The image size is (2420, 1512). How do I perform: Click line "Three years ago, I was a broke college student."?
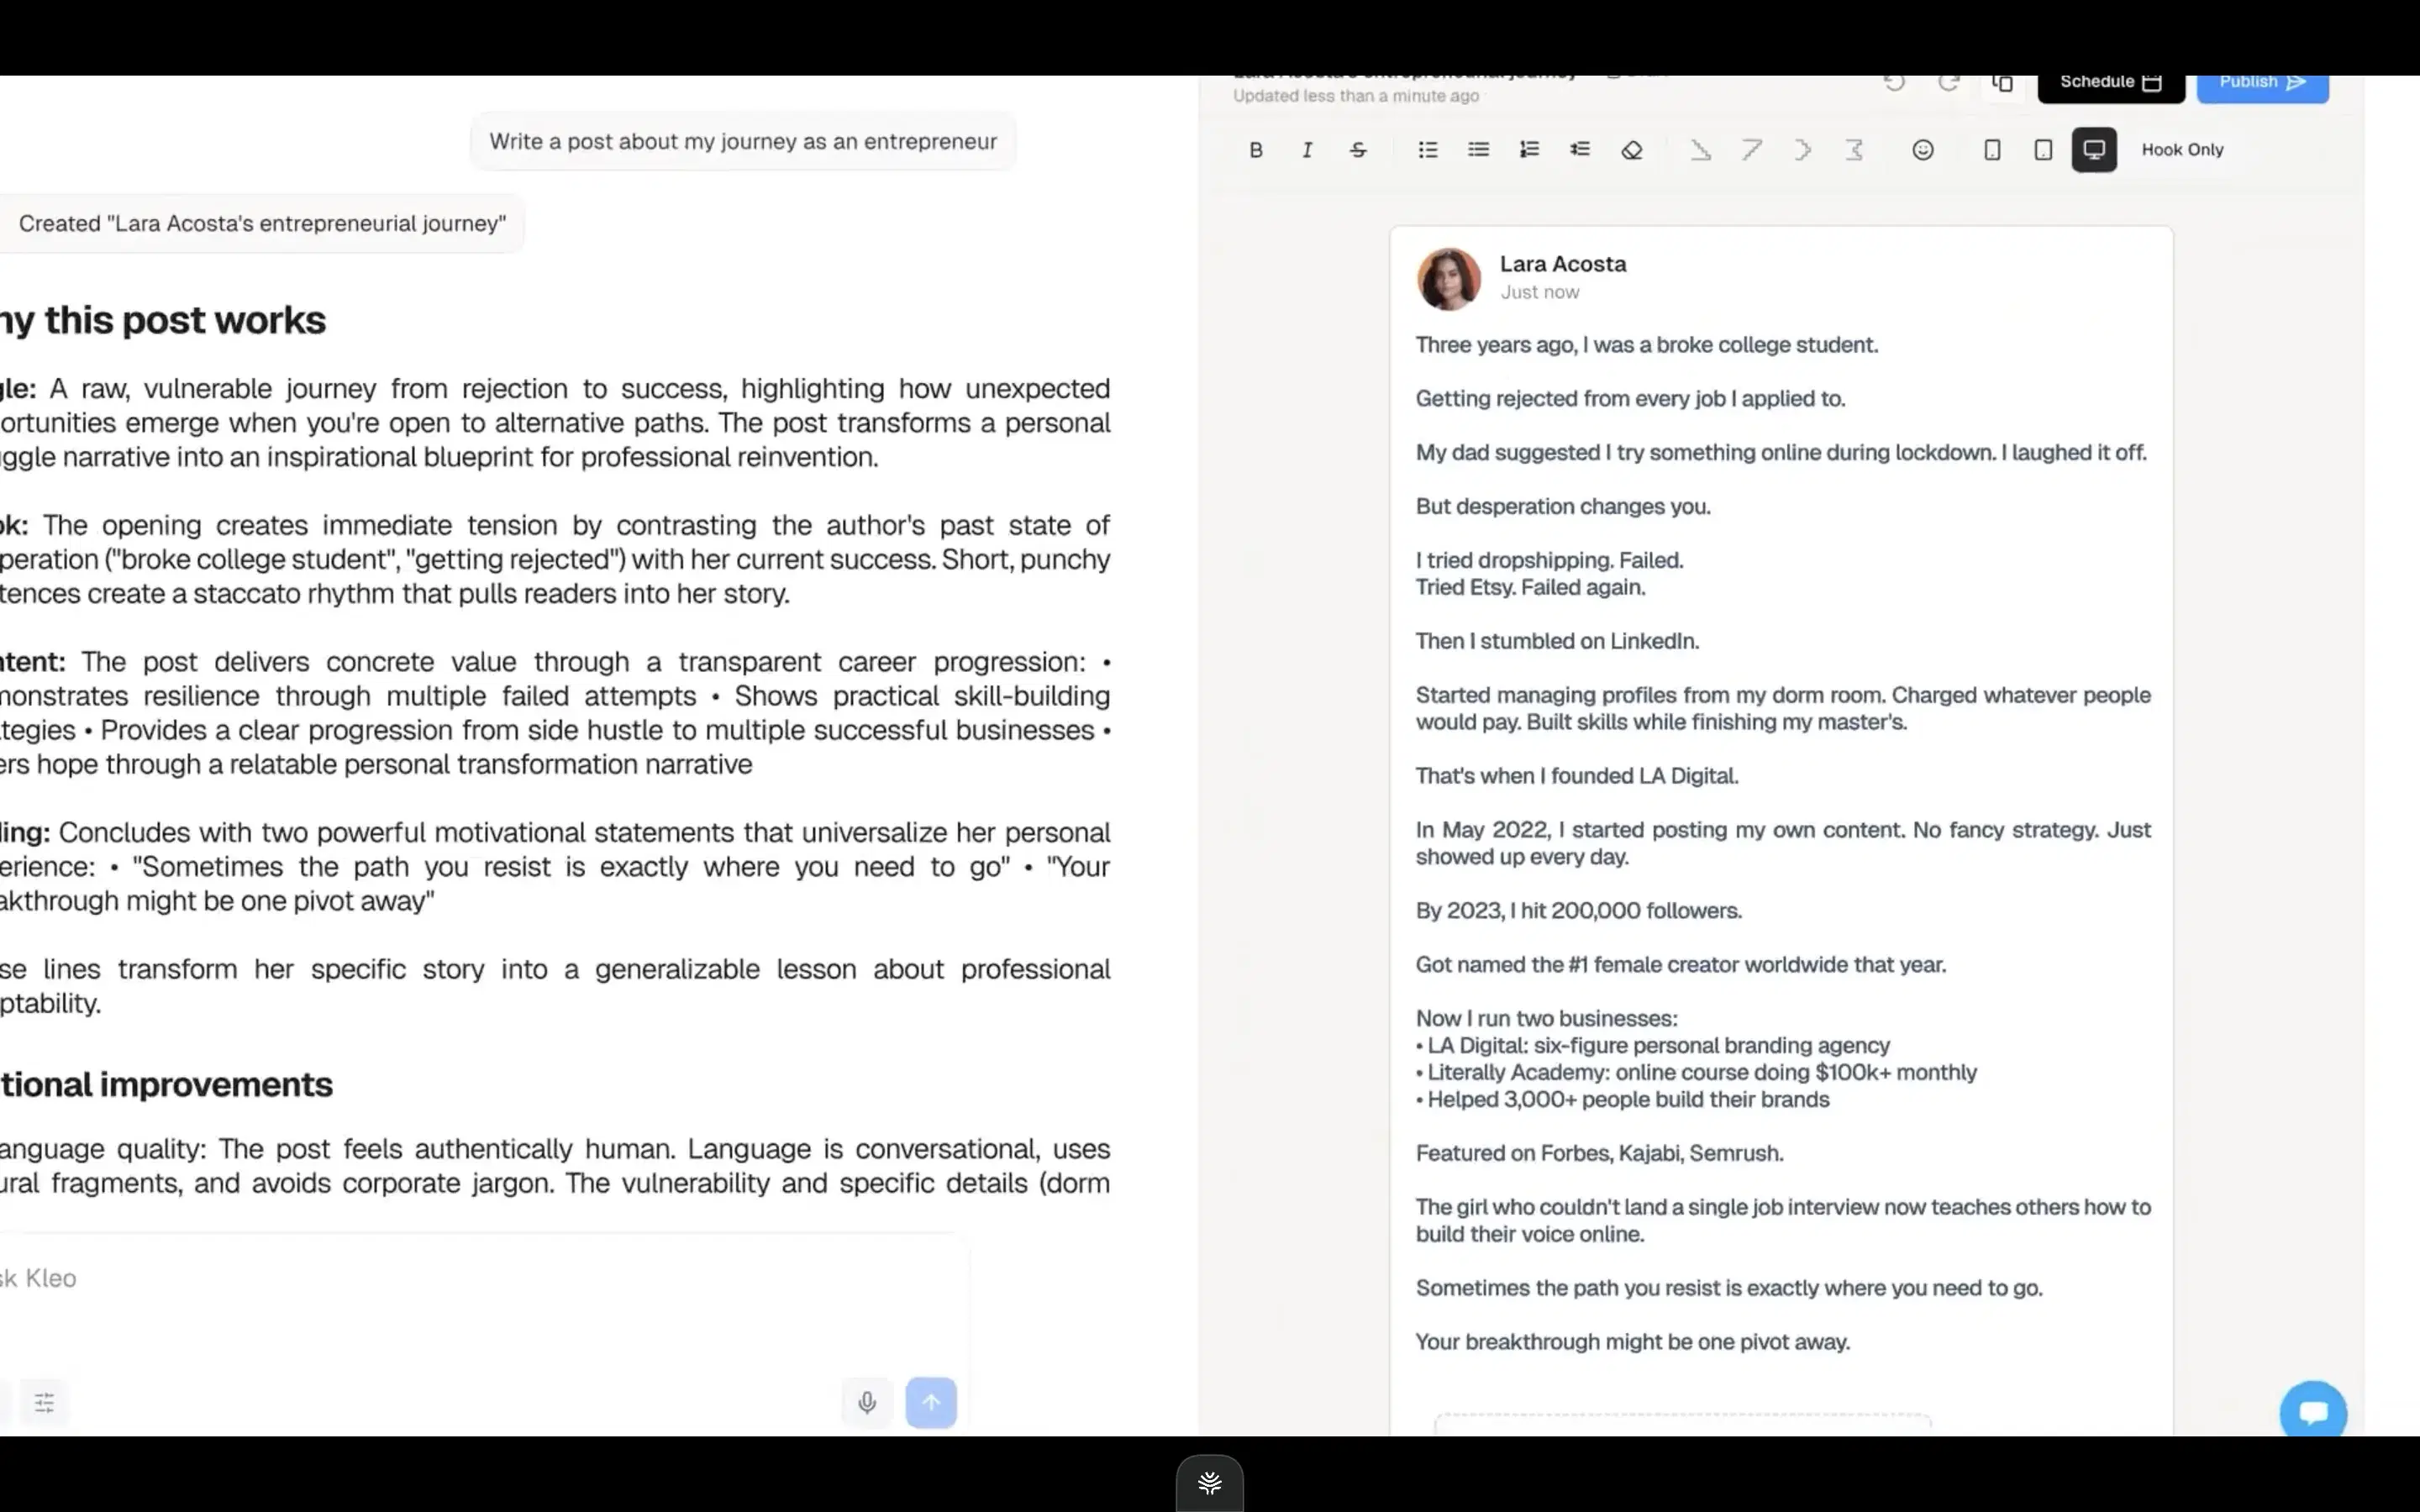coord(1647,345)
